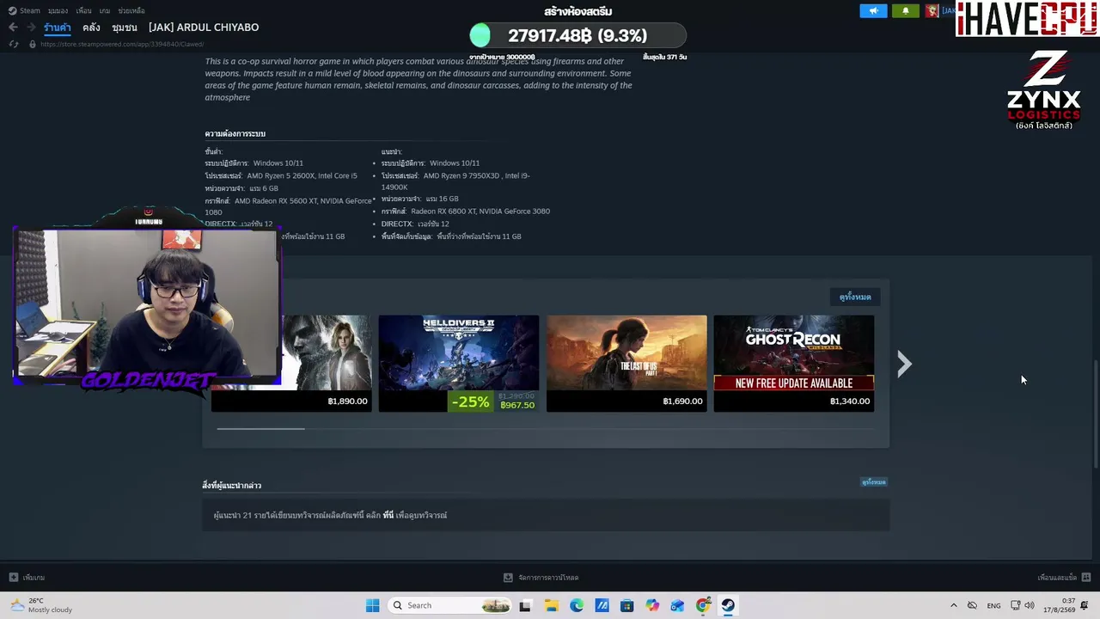Open the [JAK] ARDUL CHIYABO profile tab
Screen dimensions: 1100x619
(x=204, y=28)
